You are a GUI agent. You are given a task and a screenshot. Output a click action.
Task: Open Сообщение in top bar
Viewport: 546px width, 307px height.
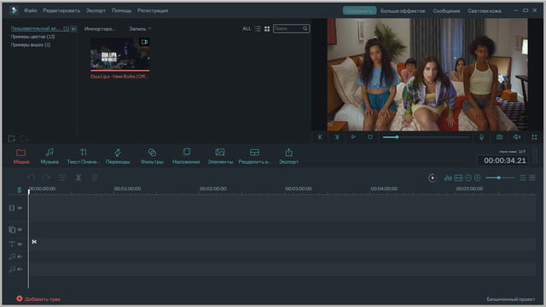pos(446,11)
